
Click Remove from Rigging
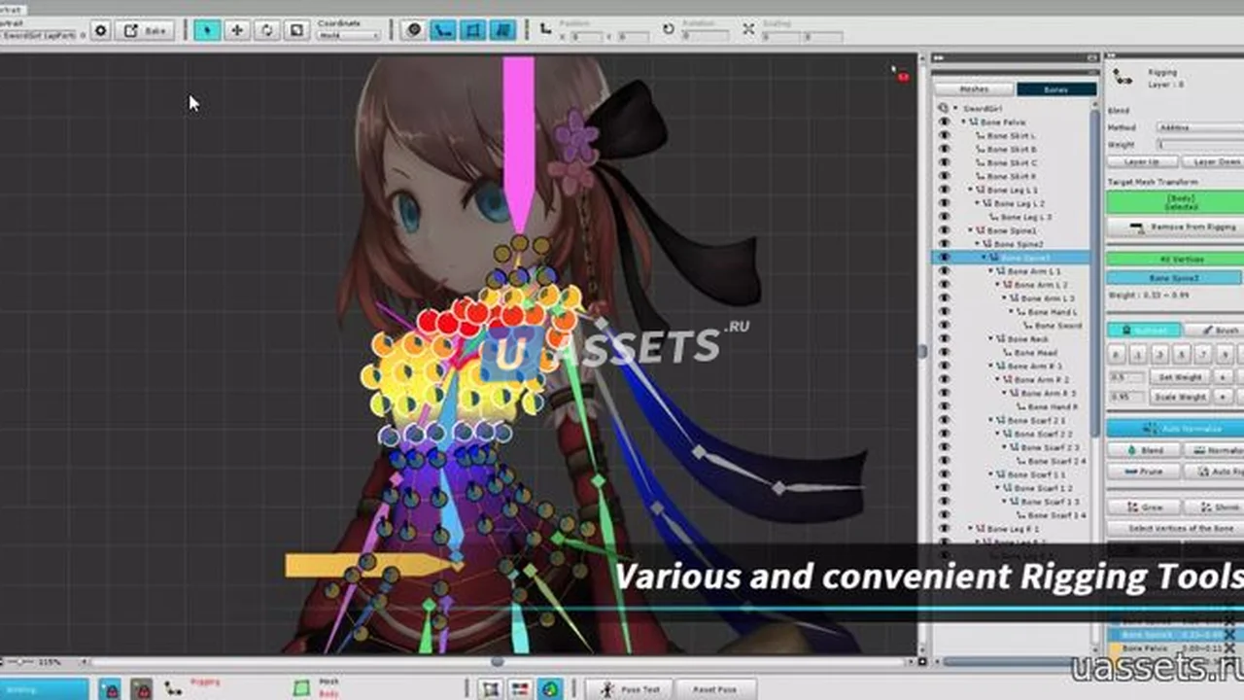[x=1175, y=227]
